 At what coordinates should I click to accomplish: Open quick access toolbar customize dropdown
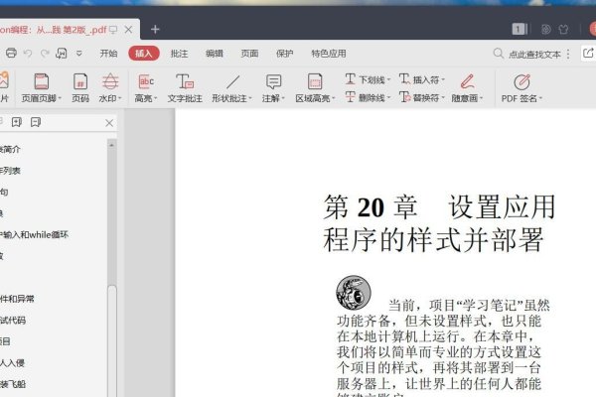click(79, 54)
